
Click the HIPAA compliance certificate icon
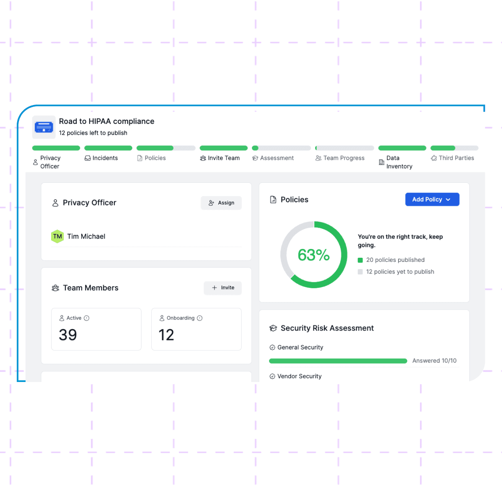44,127
